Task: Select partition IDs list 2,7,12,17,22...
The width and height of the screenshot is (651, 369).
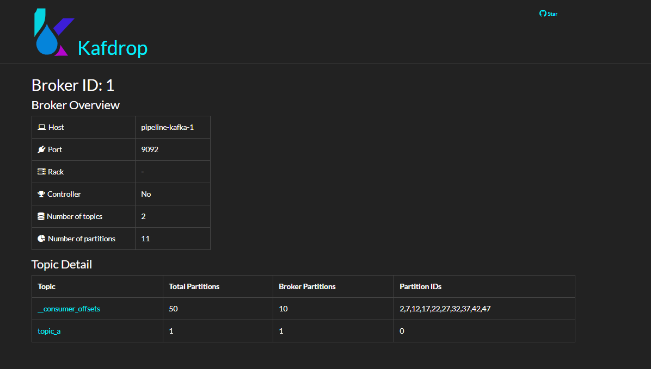Action: (x=445, y=309)
